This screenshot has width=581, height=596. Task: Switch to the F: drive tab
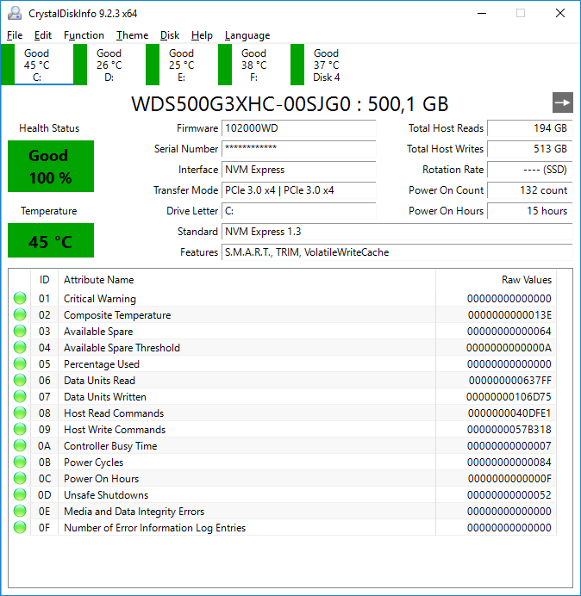(x=253, y=65)
